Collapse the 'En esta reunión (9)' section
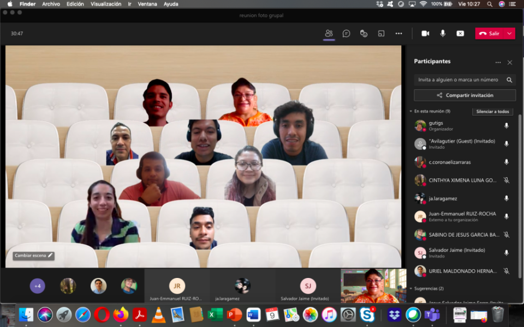 411,111
